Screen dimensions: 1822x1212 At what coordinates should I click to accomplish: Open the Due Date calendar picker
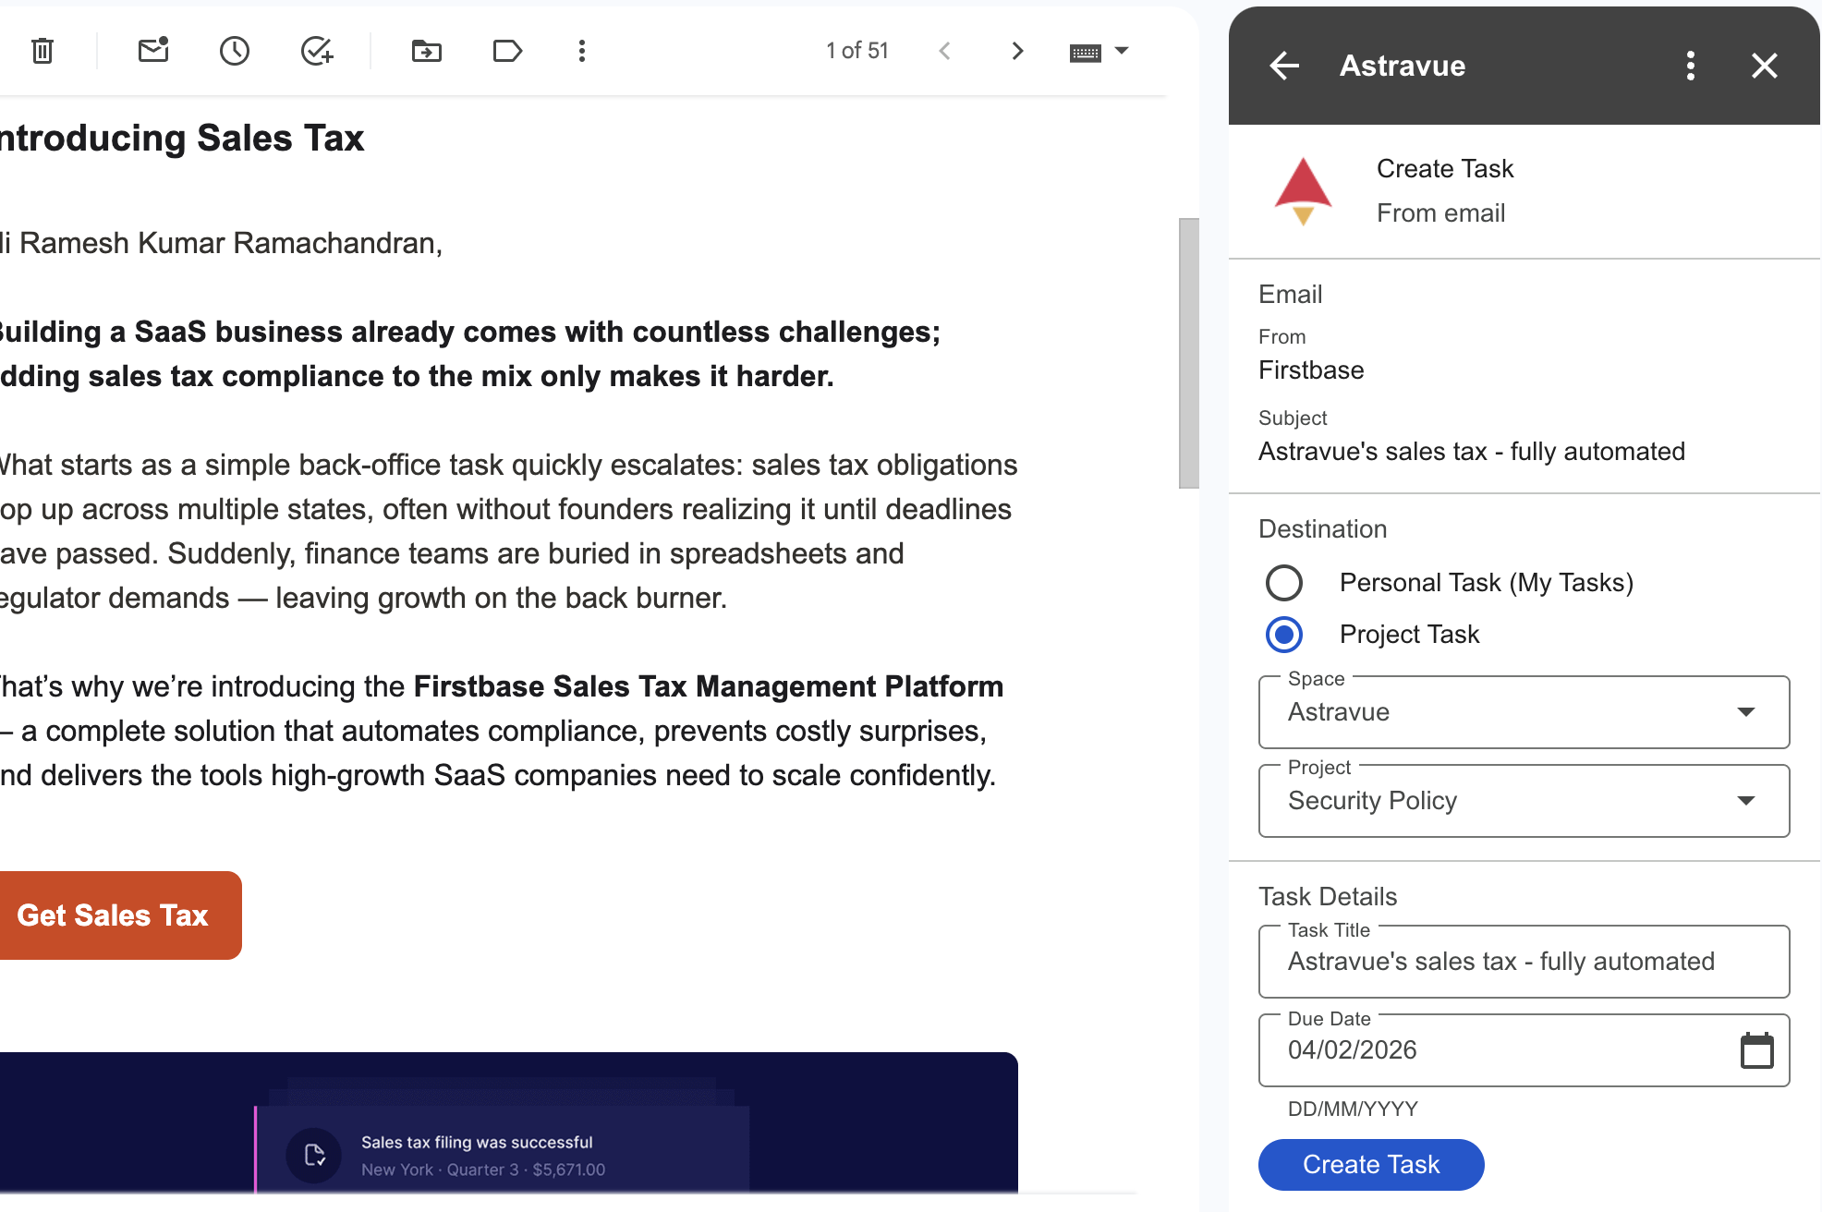[1756, 1051]
